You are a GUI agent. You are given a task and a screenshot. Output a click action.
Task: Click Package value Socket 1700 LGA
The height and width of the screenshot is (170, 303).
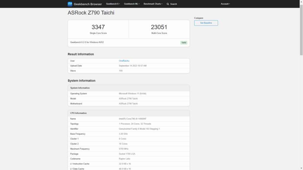tap(127, 154)
